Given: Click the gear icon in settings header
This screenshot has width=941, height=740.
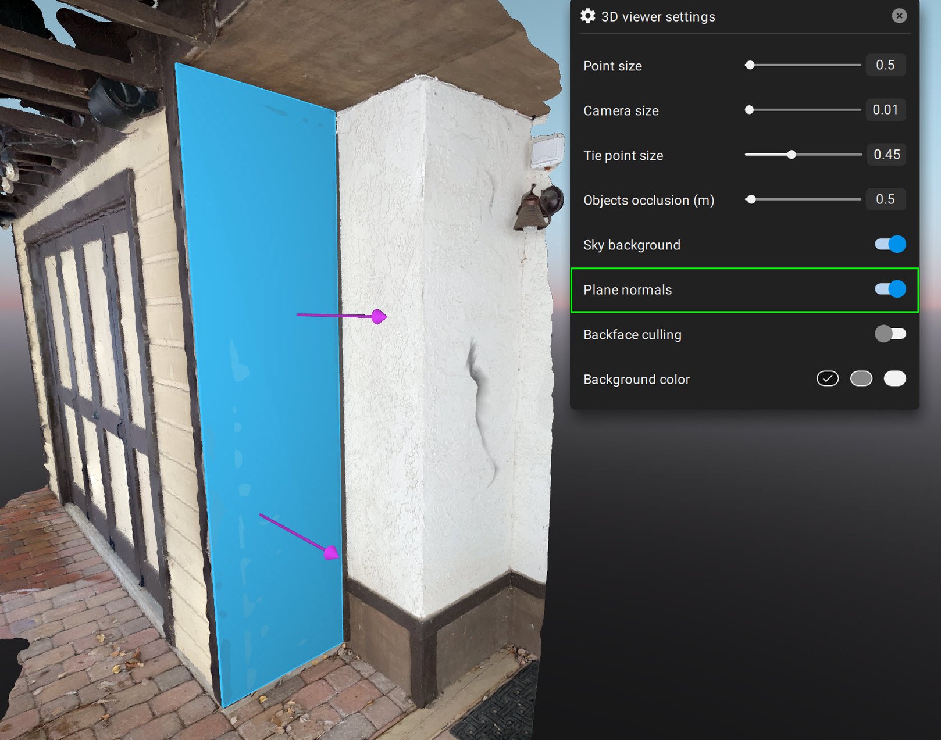Looking at the screenshot, I should pos(588,16).
